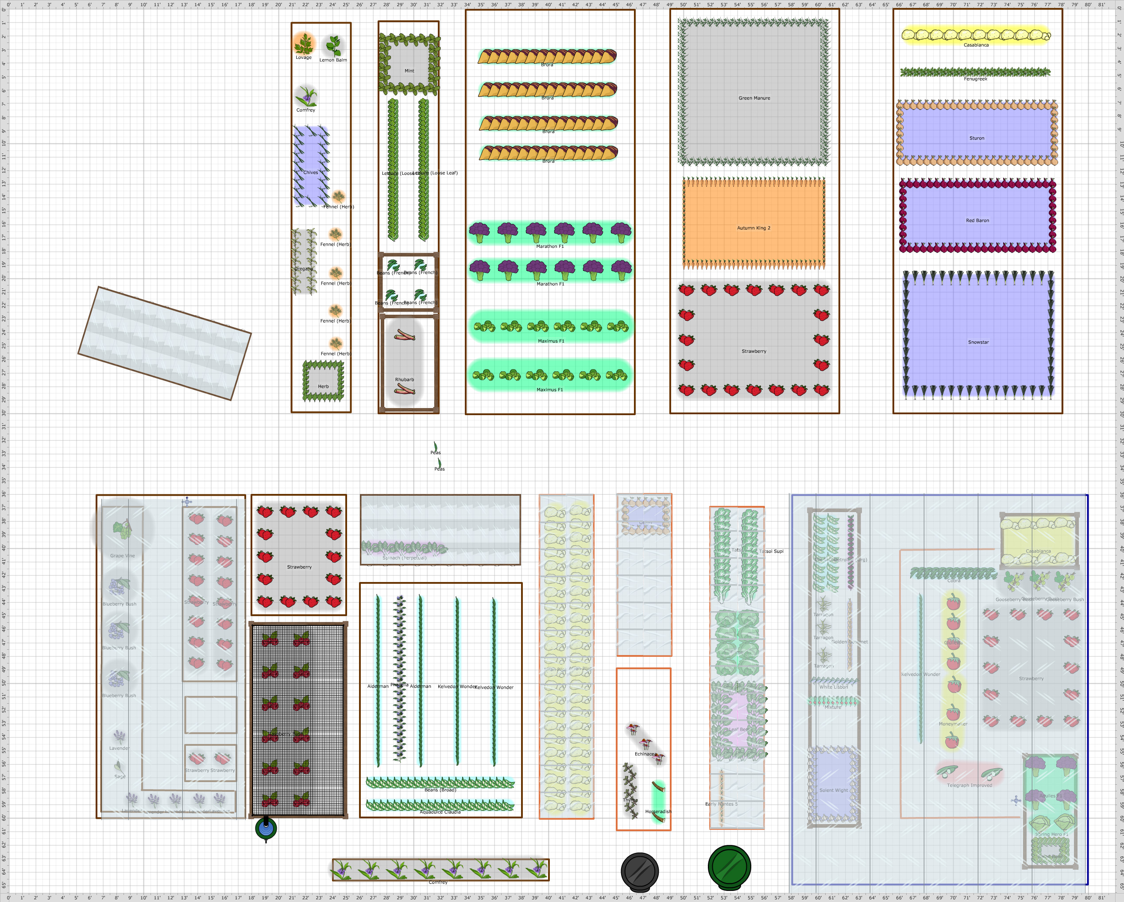The width and height of the screenshot is (1124, 902).
Task: Select the Rhubarb planting
Action: coord(405,362)
